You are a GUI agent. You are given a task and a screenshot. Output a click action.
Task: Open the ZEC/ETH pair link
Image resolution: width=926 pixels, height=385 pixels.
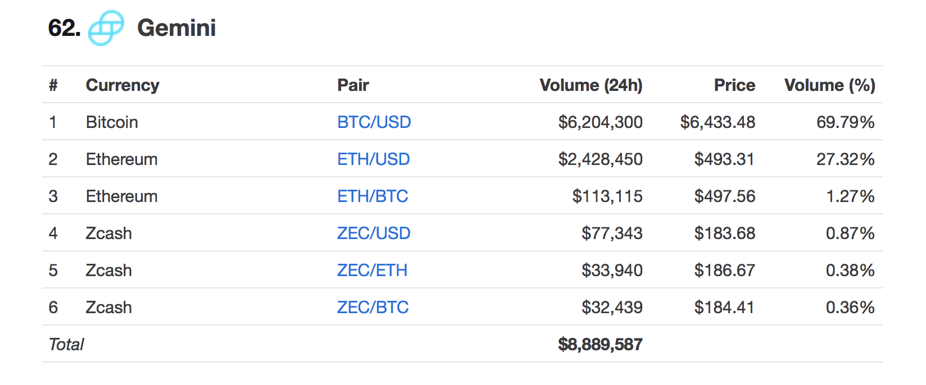(372, 270)
